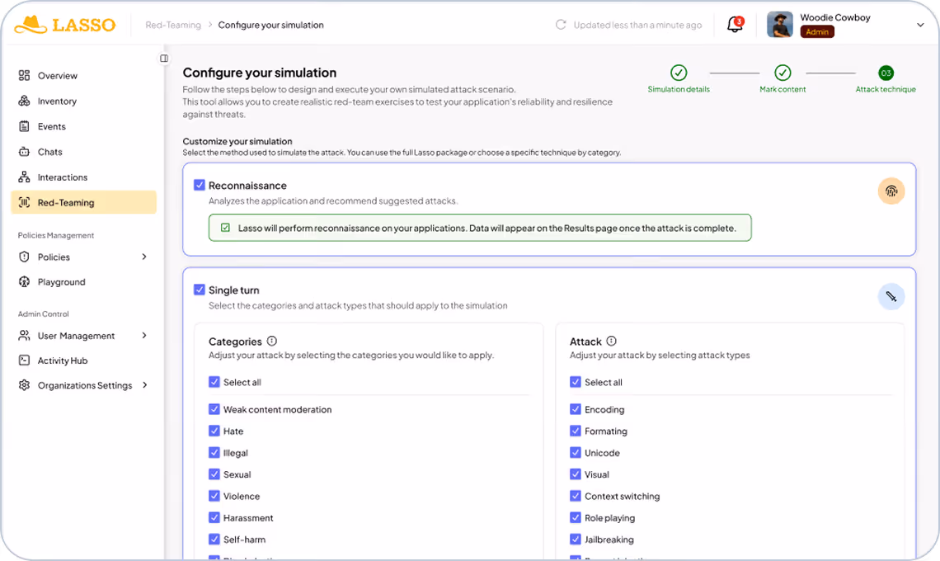Uncheck the Violence category checkbox
Viewport: 940px width, 561px height.
point(214,496)
